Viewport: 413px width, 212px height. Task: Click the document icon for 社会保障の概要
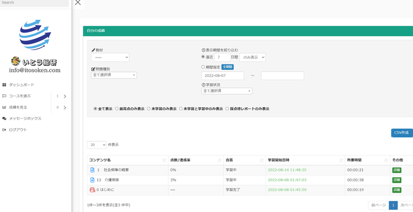92,170
